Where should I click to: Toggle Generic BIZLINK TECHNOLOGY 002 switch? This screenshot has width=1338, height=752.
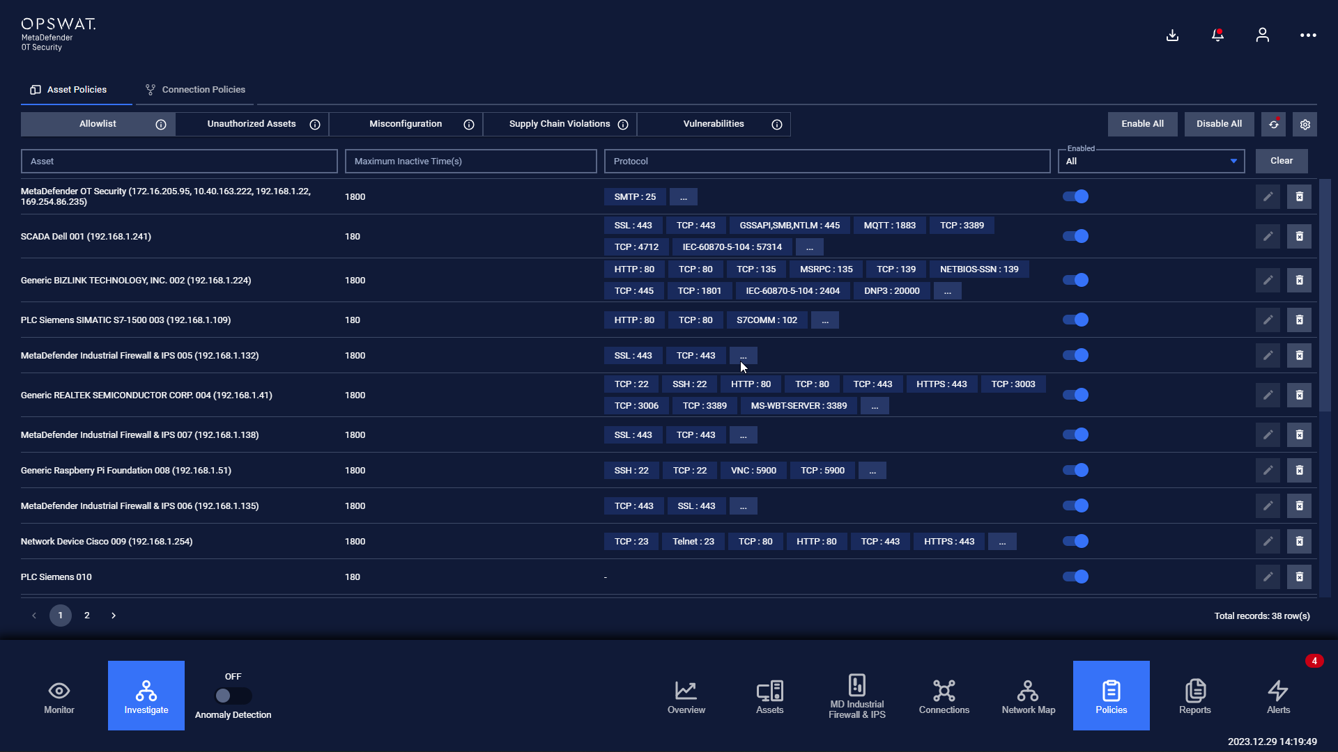click(x=1075, y=280)
